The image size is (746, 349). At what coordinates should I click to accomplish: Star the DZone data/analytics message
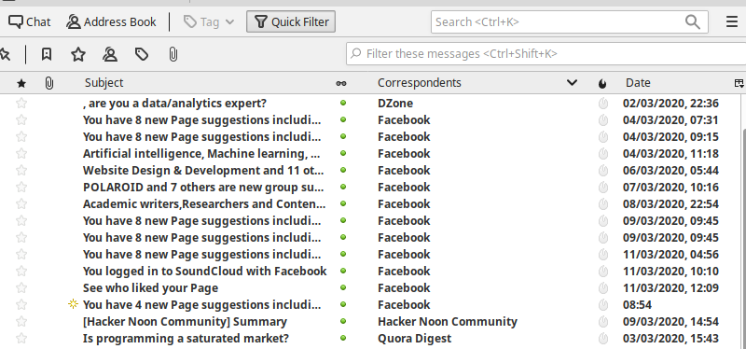[x=21, y=104]
